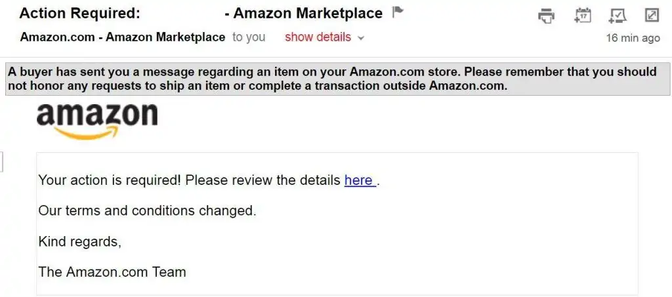
Task: Click the partial box at left edge
Action: pos(1,162)
